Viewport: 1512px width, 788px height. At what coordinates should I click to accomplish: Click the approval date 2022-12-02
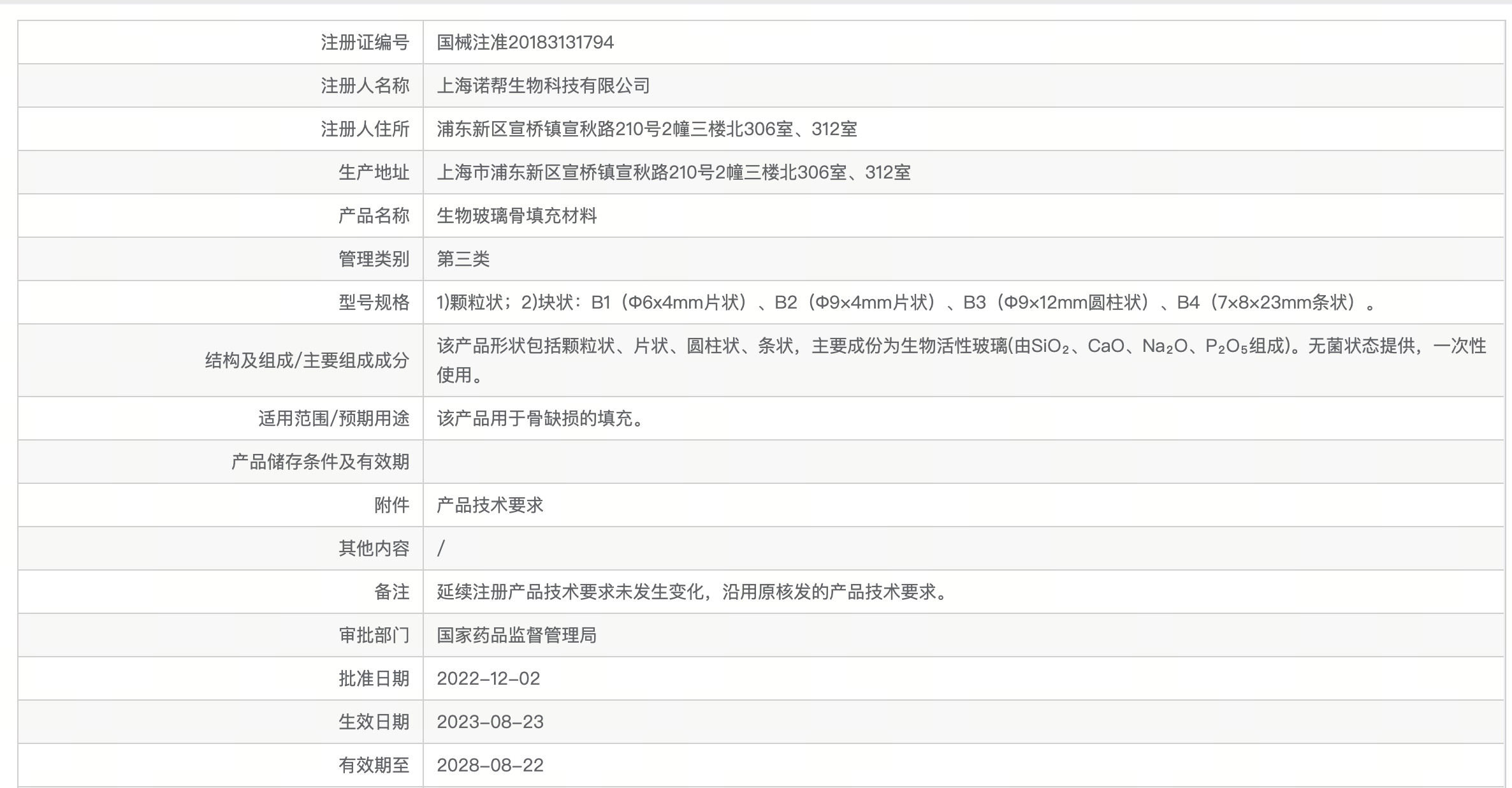(488, 679)
